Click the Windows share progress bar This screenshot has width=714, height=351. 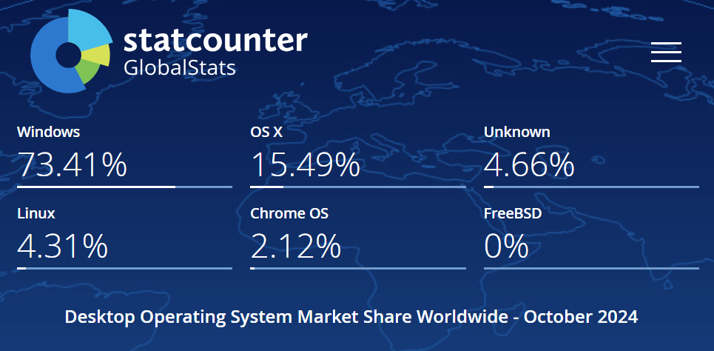125,187
